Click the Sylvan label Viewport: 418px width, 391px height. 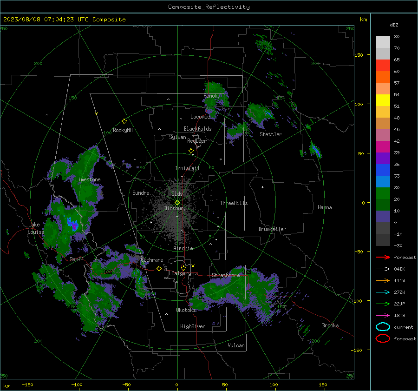[177, 137]
